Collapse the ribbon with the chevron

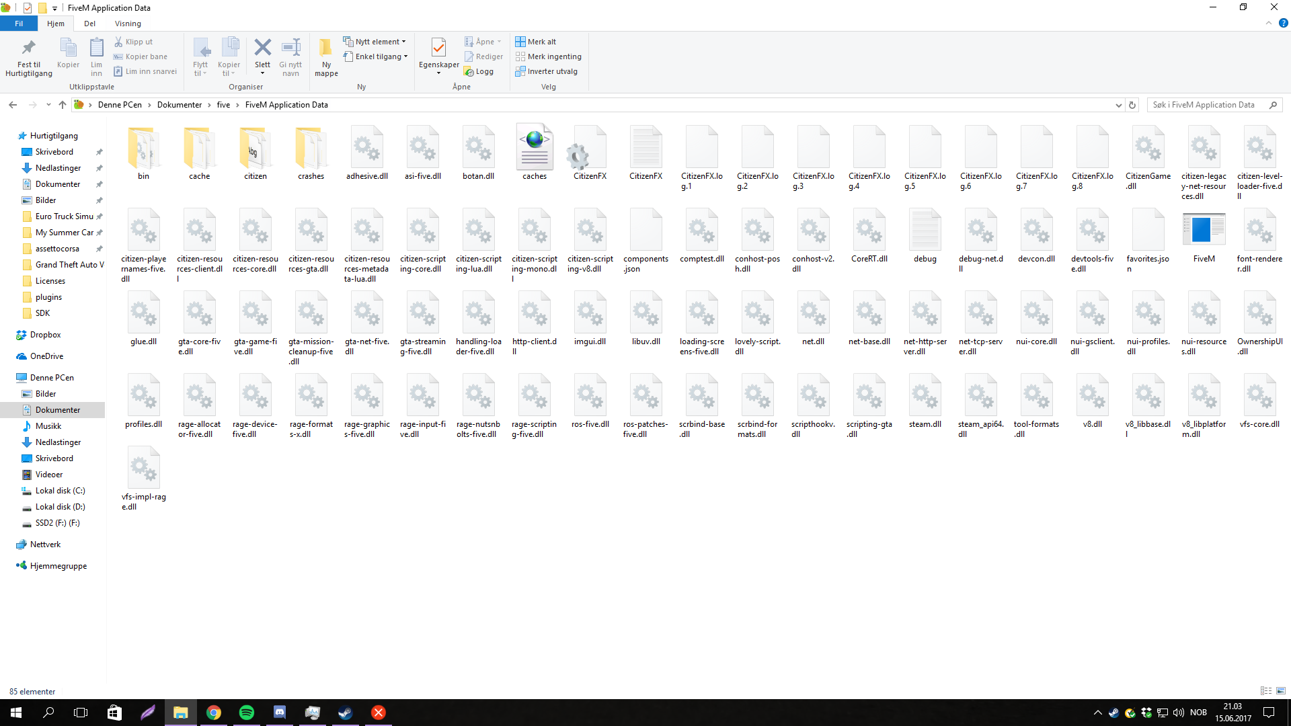click(x=1268, y=24)
